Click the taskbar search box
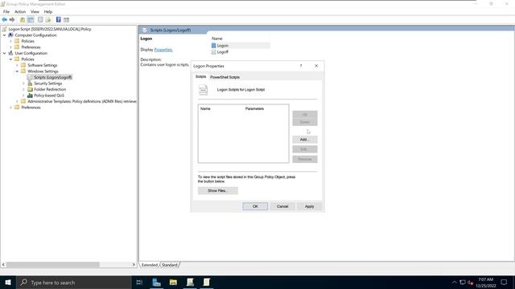Image resolution: width=515 pixels, height=289 pixels. [x=73, y=282]
